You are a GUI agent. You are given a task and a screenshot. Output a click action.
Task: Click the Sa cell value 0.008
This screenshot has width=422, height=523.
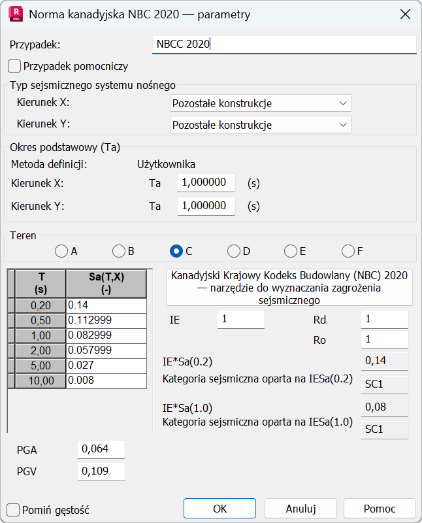coord(106,380)
